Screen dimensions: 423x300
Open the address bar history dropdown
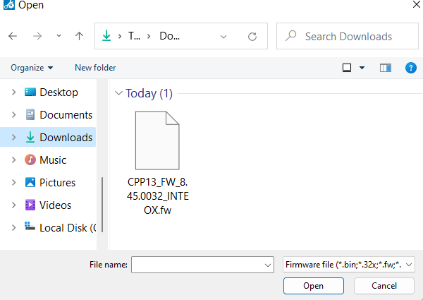[x=223, y=36]
